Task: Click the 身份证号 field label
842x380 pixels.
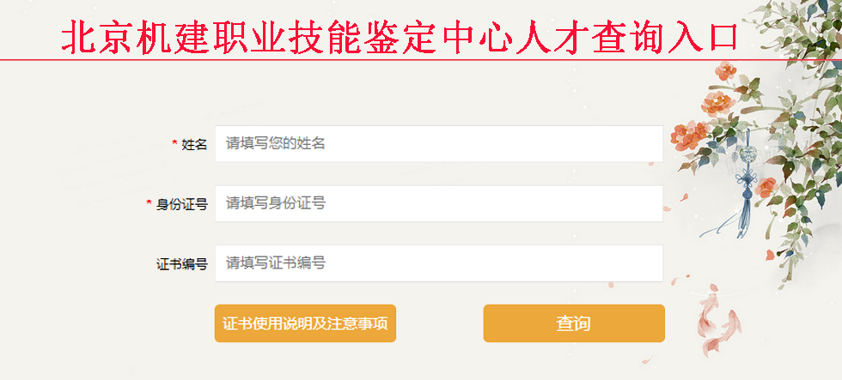Action: [181, 205]
